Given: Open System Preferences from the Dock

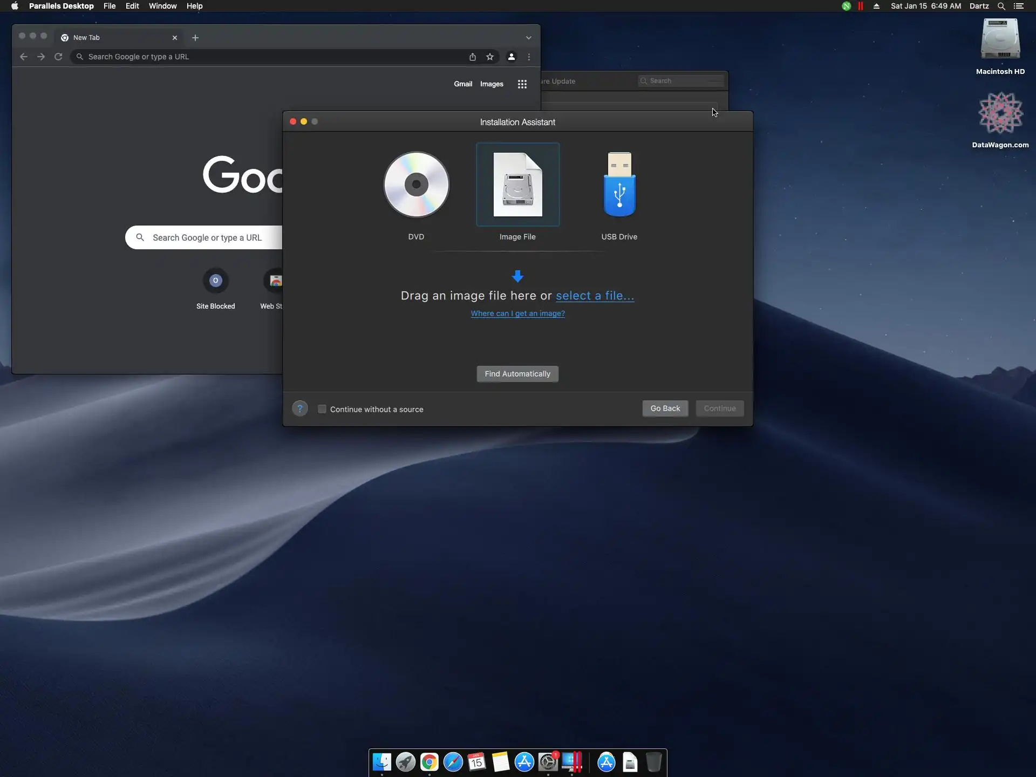Looking at the screenshot, I should [548, 762].
